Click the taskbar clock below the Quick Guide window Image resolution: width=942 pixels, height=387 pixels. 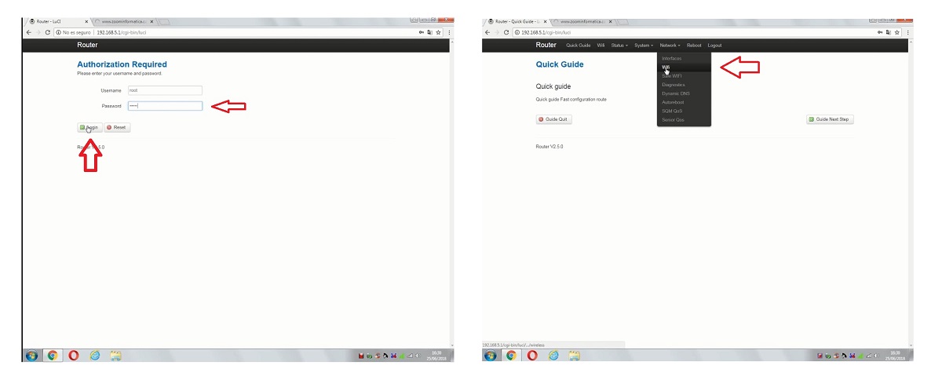[x=894, y=356]
